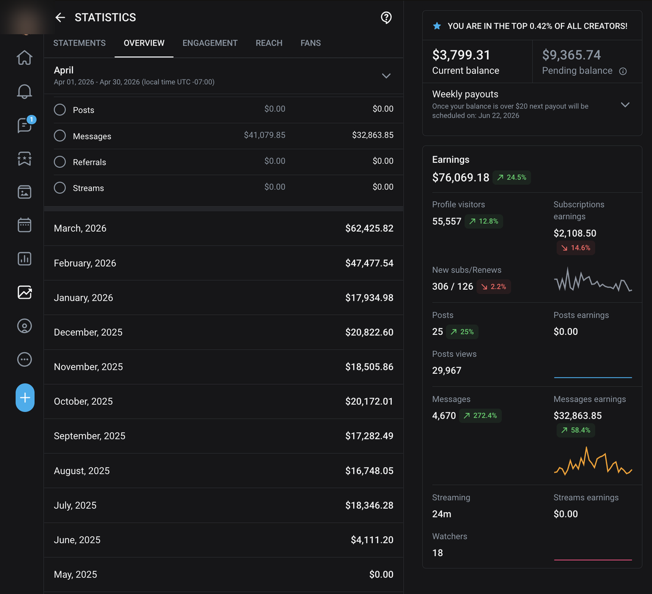The height and width of the screenshot is (594, 652).
Task: Expand the September, 2025 earnings row
Action: click(223, 436)
